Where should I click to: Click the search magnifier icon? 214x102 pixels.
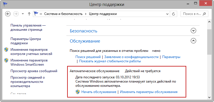[204, 14]
